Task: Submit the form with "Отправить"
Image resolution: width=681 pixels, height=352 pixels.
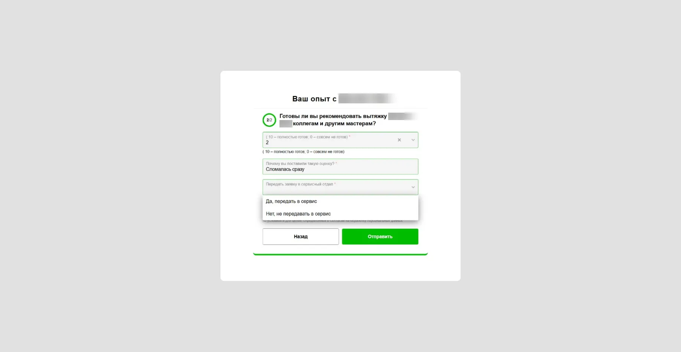Action: (380, 236)
